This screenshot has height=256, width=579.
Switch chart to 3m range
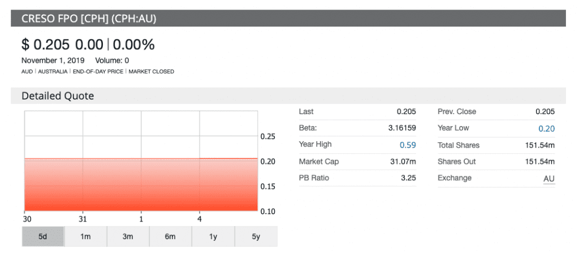tap(128, 237)
